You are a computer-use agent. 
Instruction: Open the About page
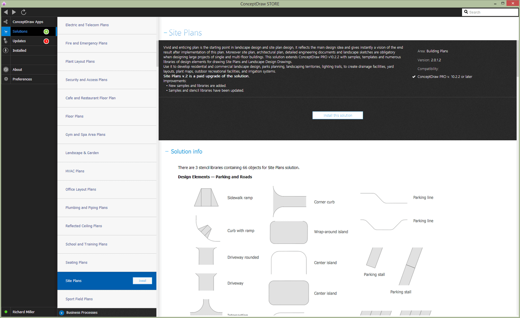click(29, 70)
